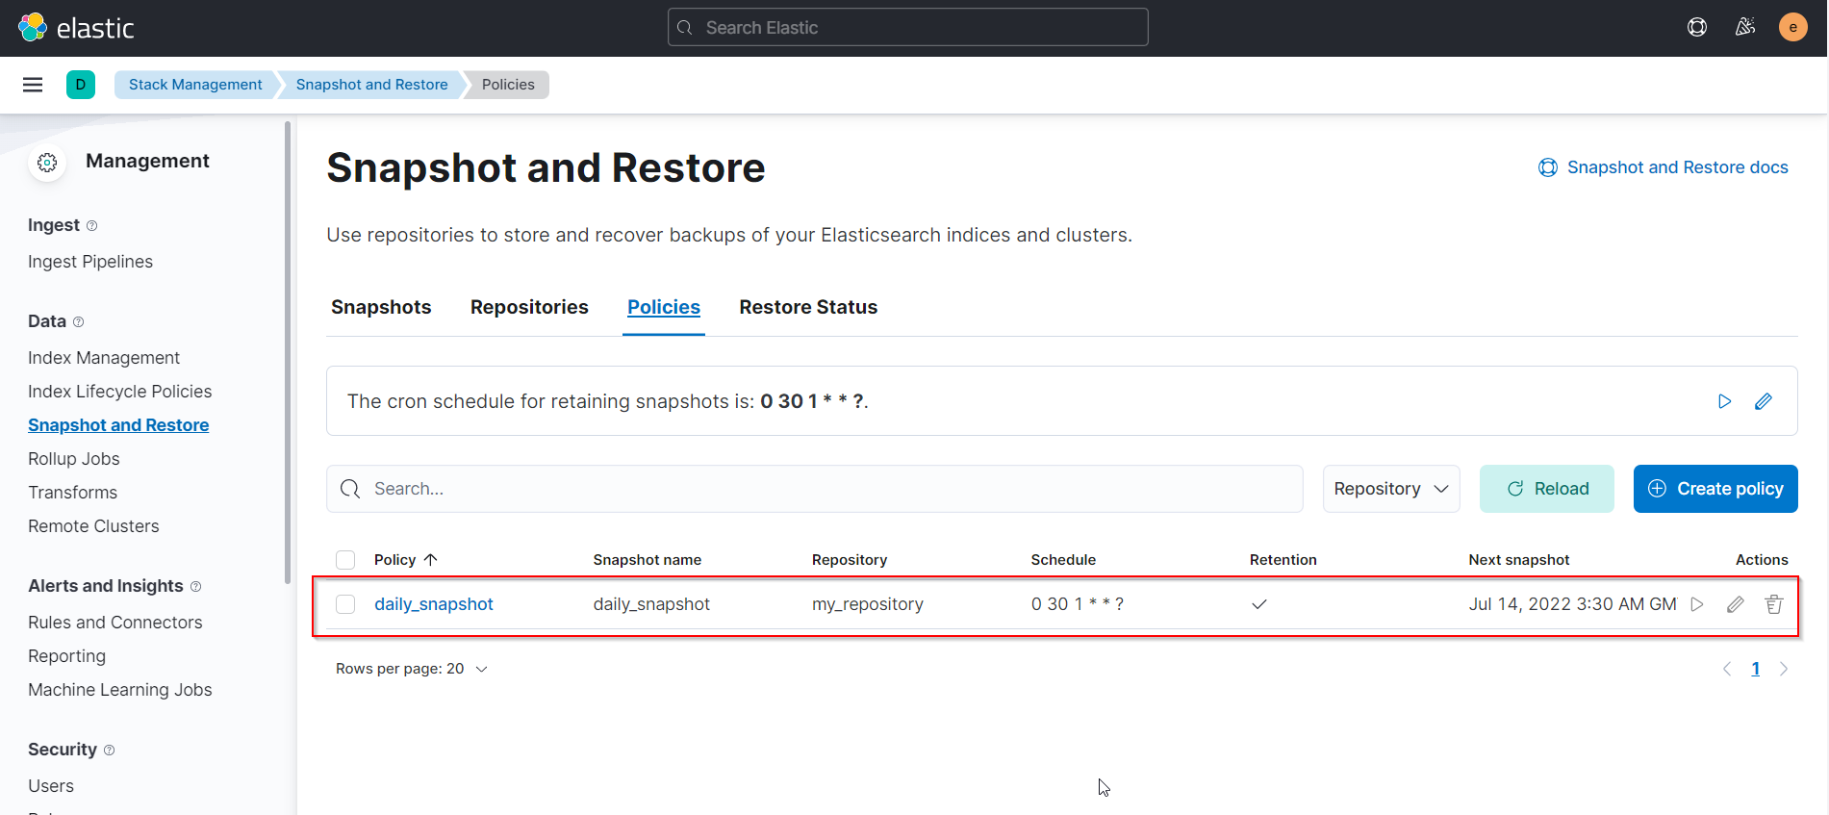Go to previous page arrow
The height and width of the screenshot is (815, 1829).
point(1727,669)
